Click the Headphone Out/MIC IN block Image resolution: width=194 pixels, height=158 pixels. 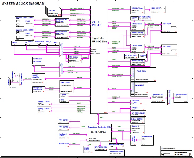(39, 90)
